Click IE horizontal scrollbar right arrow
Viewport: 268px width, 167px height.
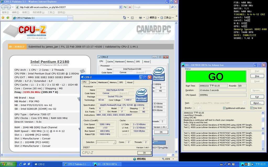point(173,155)
